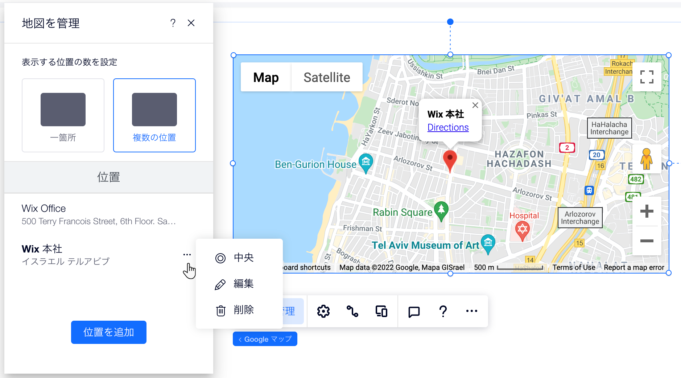Switch map view to Map
The width and height of the screenshot is (681, 378).
click(266, 77)
